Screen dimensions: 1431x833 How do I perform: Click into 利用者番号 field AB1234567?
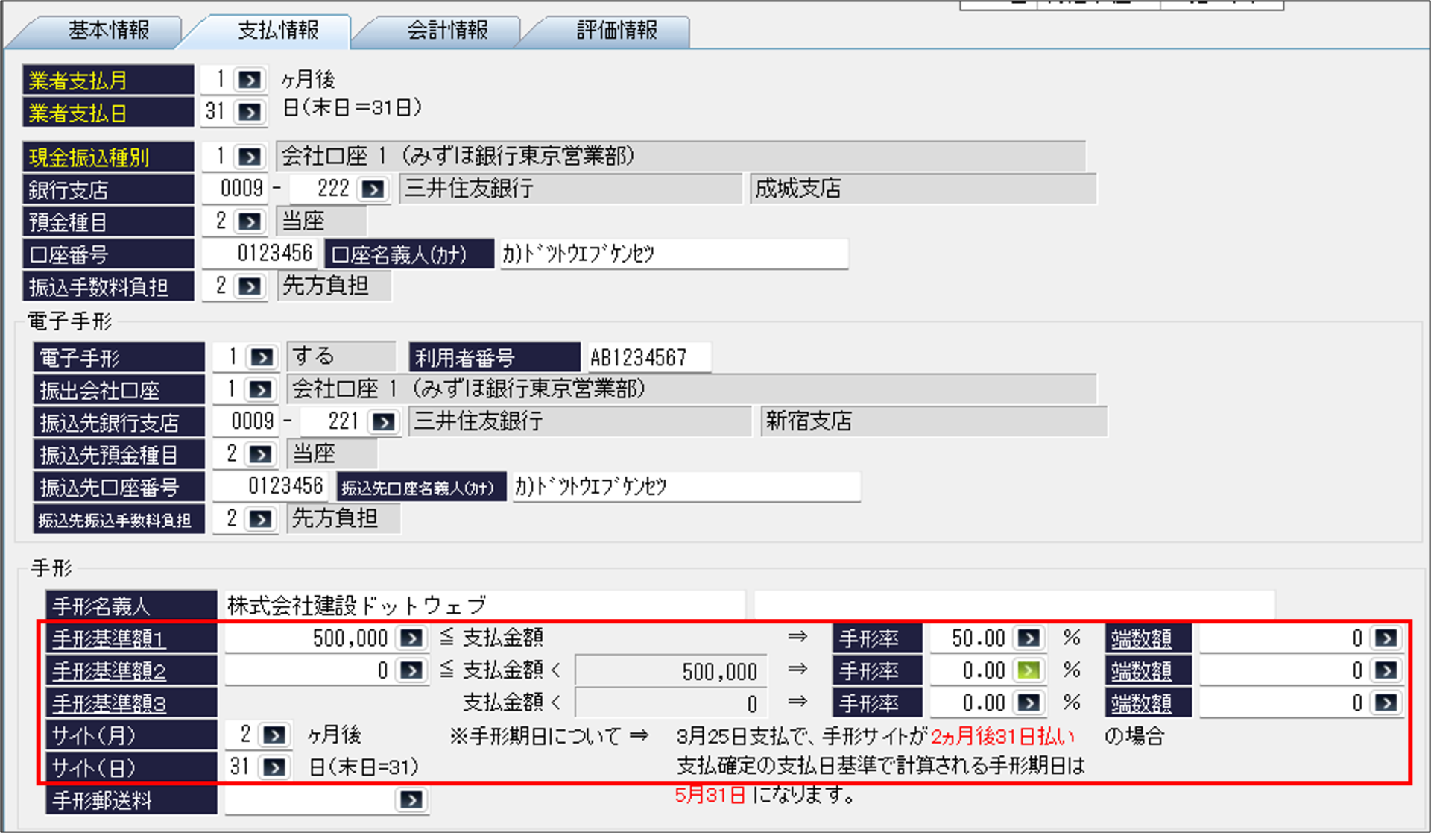pyautogui.click(x=647, y=357)
